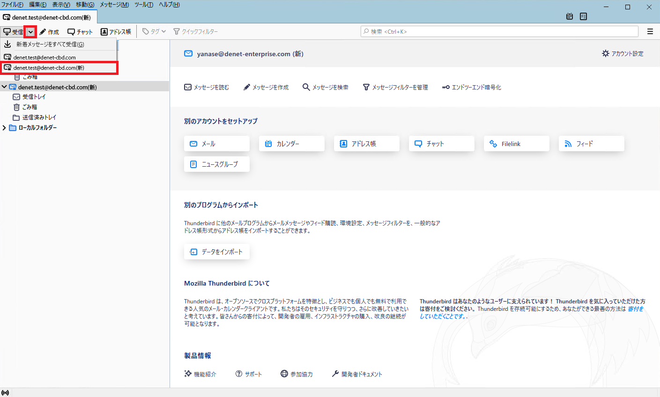The width and height of the screenshot is (660, 397).
Task: Open ヘルプ menu
Action: [x=169, y=5]
